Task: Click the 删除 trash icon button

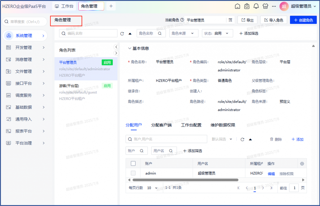Action: point(276,139)
